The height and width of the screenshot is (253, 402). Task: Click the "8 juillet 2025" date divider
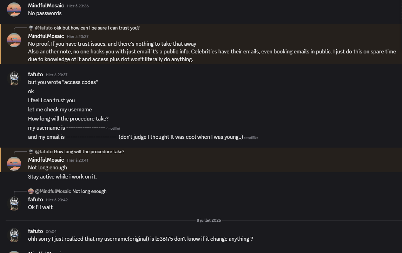[x=209, y=220]
